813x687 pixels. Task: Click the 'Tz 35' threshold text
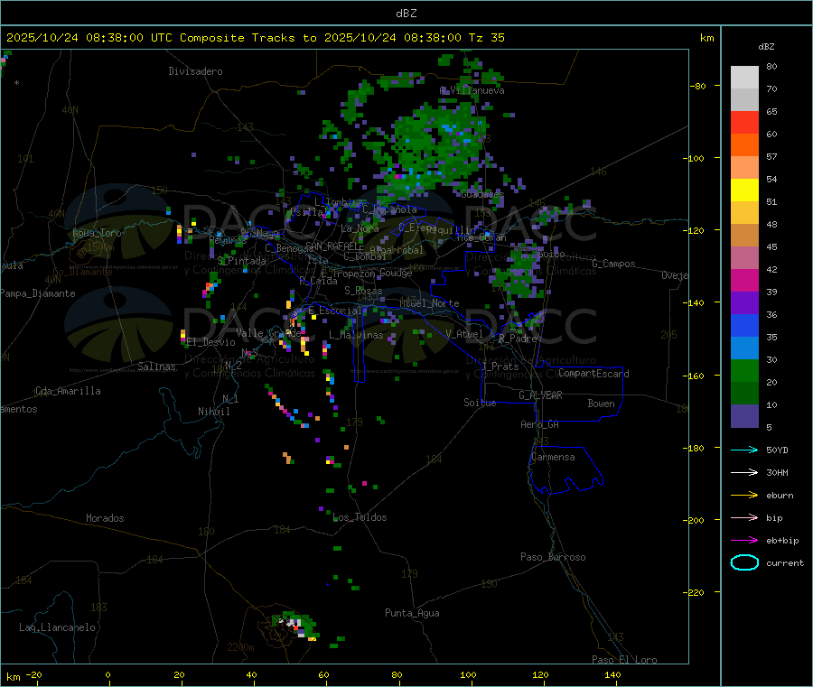coord(486,38)
